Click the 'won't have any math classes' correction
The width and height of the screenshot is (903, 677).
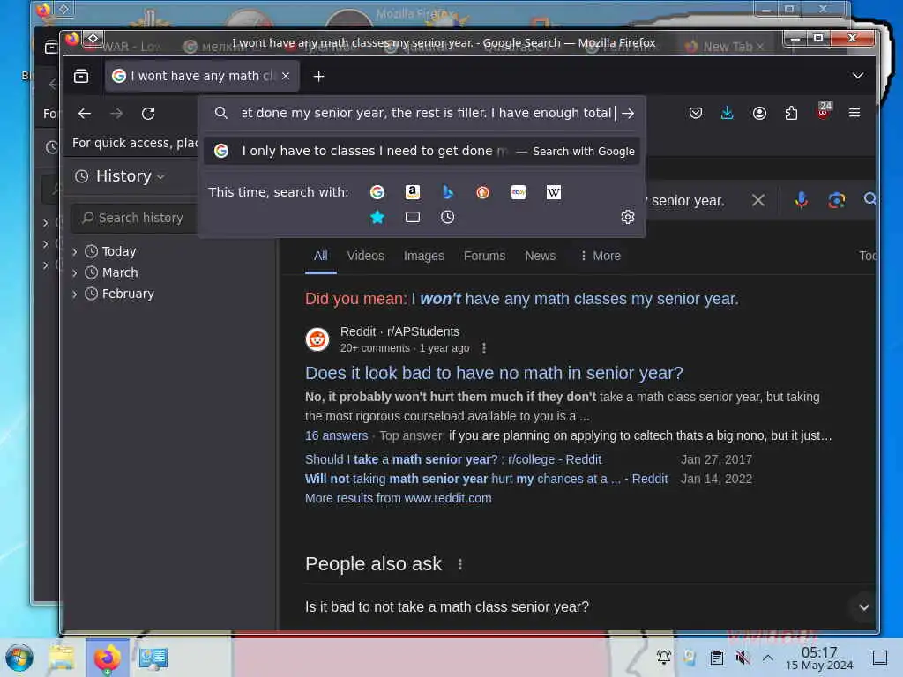pyautogui.click(x=575, y=299)
